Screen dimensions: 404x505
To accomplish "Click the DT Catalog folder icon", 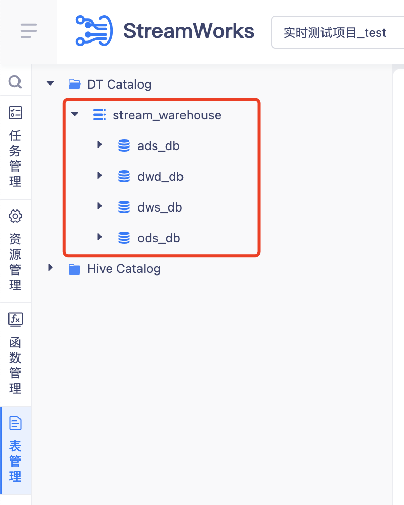I will click(75, 84).
